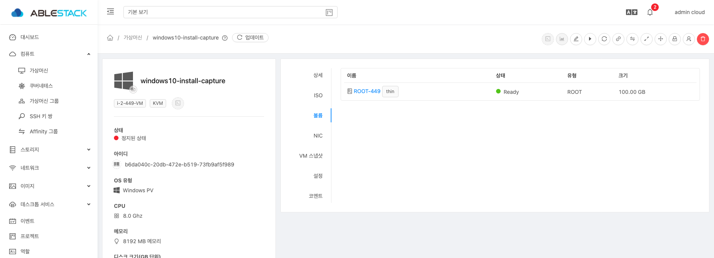Open 쿠버네티스 in the sidebar
Image resolution: width=714 pixels, height=258 pixels.
tap(41, 86)
